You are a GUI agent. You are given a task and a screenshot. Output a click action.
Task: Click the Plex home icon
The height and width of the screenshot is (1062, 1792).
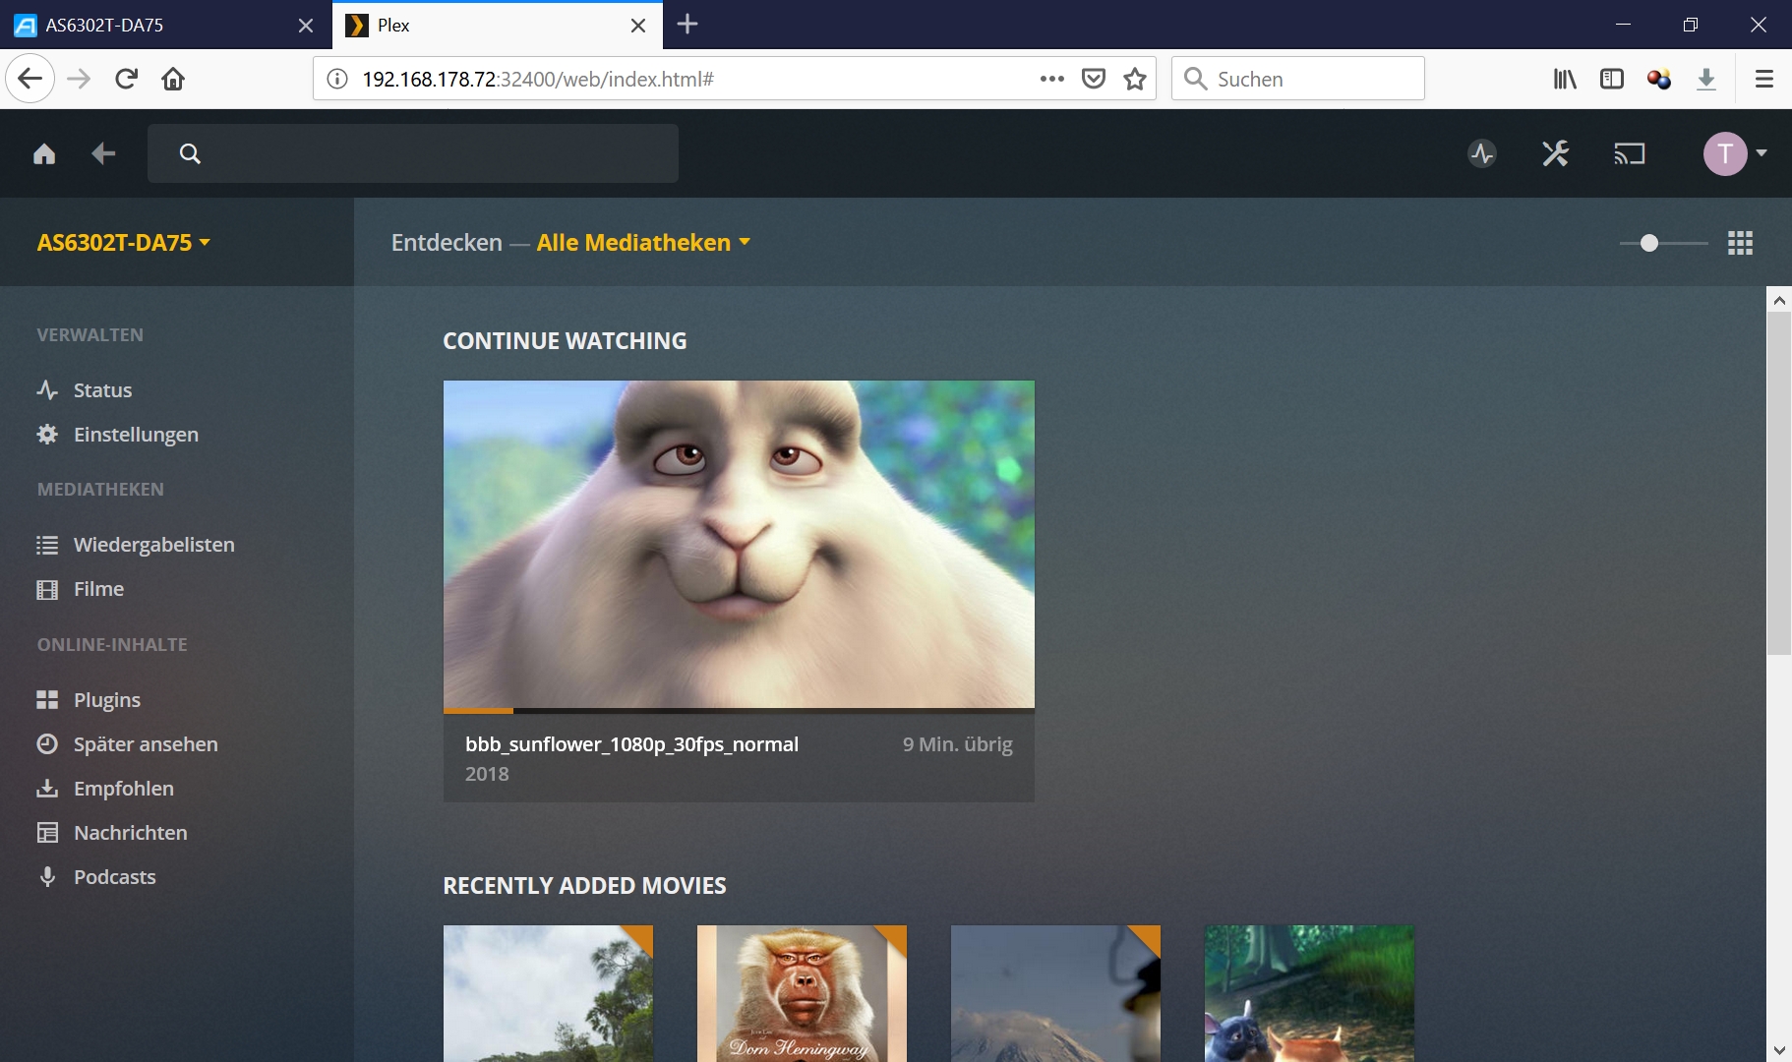pos(44,153)
